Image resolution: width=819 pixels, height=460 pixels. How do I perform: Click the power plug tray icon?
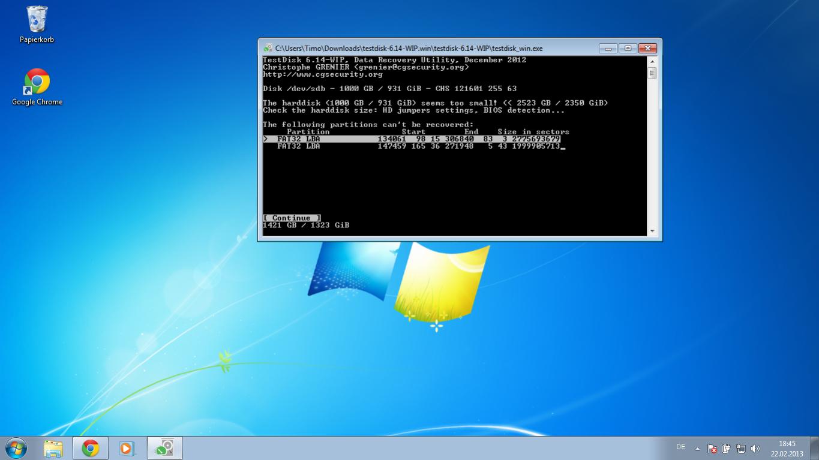pyautogui.click(x=727, y=449)
